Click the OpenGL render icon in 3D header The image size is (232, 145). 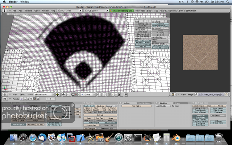126,94
